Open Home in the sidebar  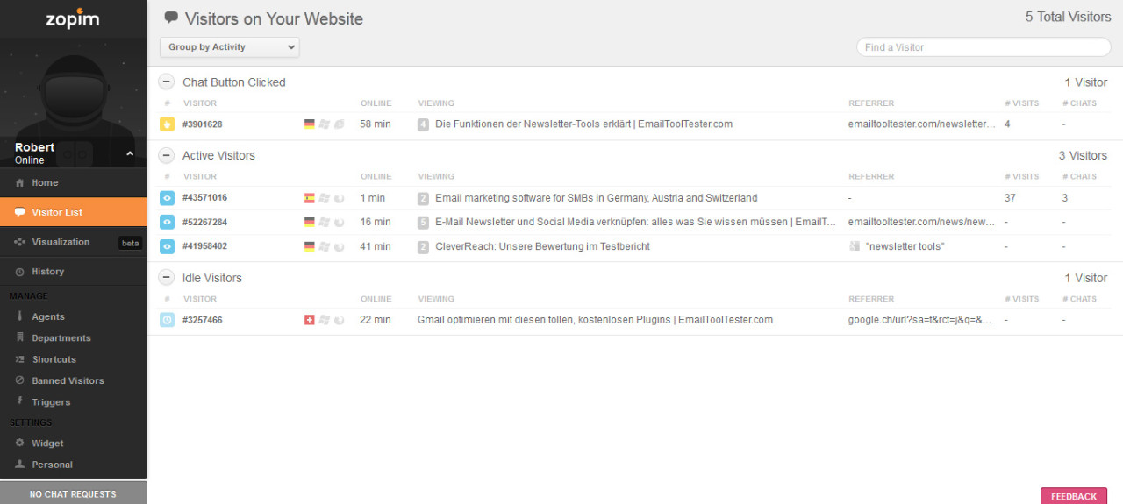tap(45, 183)
